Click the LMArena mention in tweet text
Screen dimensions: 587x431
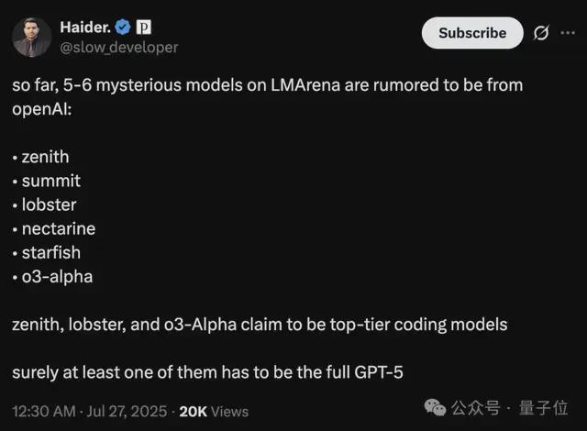305,85
